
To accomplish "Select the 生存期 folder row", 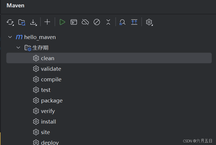I will (109, 48).
